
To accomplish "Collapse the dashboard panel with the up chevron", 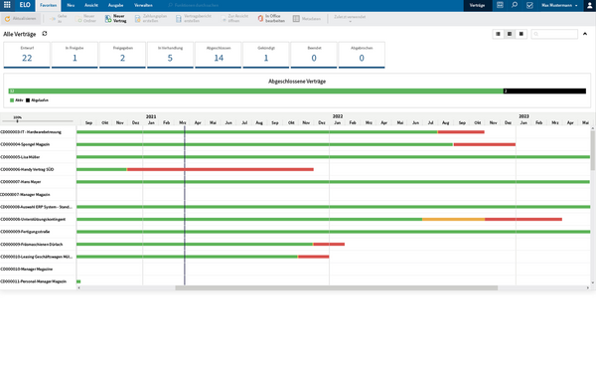I will tap(585, 34).
